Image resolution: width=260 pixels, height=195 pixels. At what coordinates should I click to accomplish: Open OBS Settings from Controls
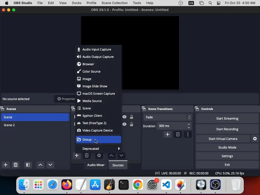pyautogui.click(x=227, y=156)
